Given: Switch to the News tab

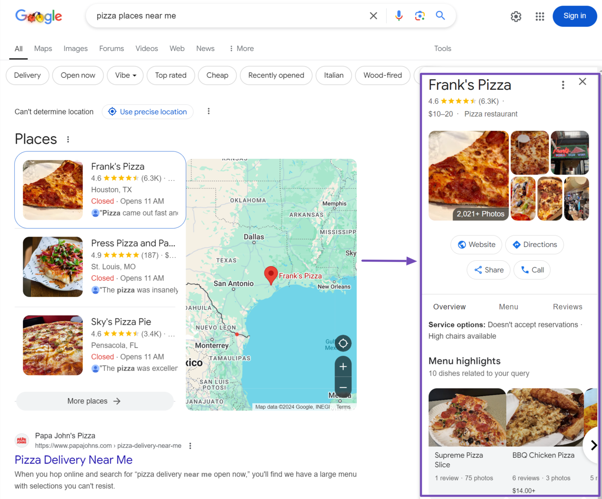Looking at the screenshot, I should tap(205, 49).
